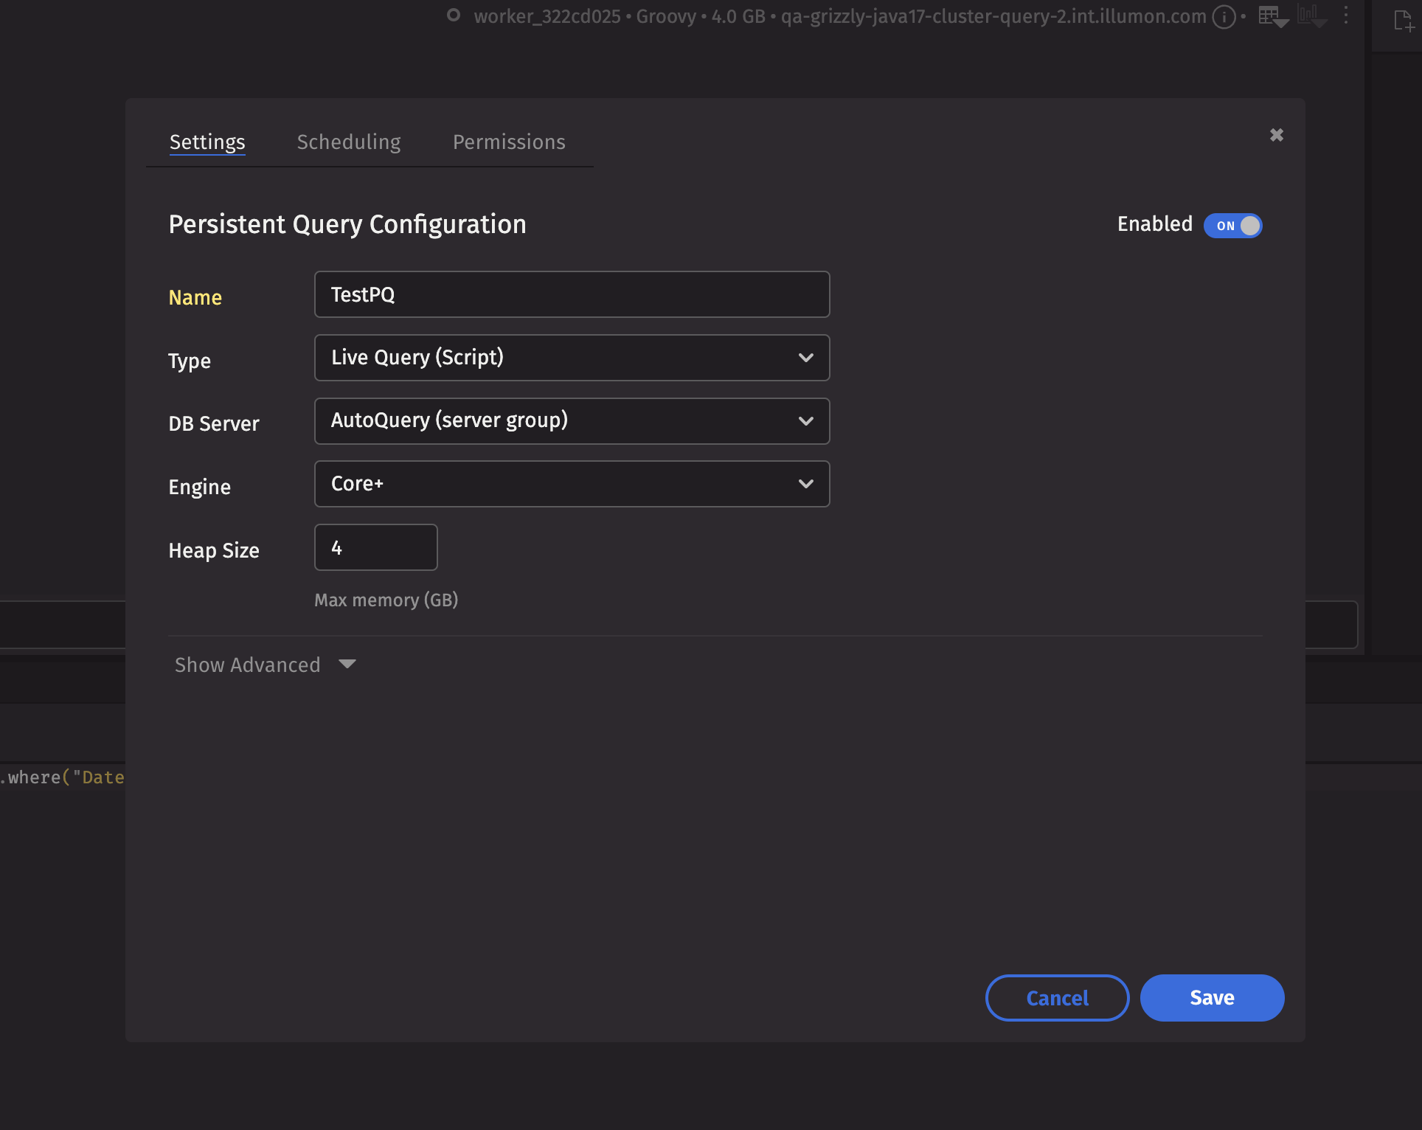Open the console kebab menu
The width and height of the screenshot is (1422, 1130).
pyautogui.click(x=1346, y=15)
